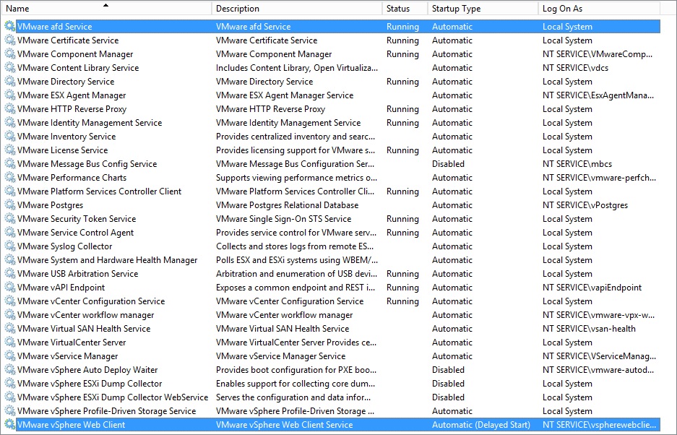The image size is (677, 435).
Task: Sort services by the Name column header
Action: point(106,8)
